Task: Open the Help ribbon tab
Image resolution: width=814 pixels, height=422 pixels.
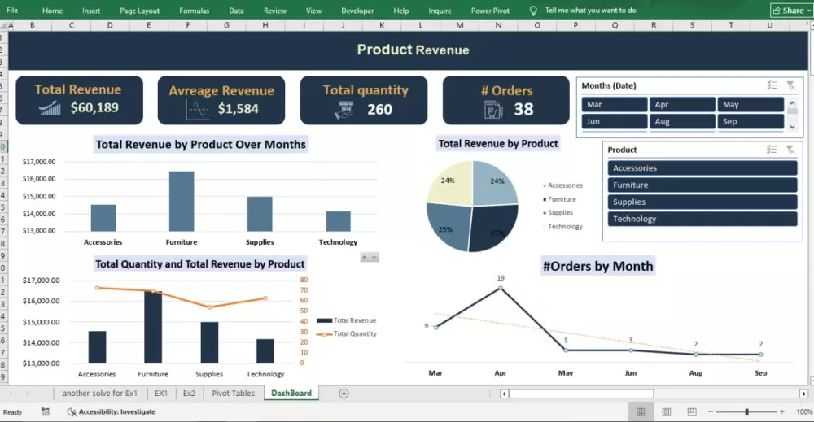Action: pos(400,11)
